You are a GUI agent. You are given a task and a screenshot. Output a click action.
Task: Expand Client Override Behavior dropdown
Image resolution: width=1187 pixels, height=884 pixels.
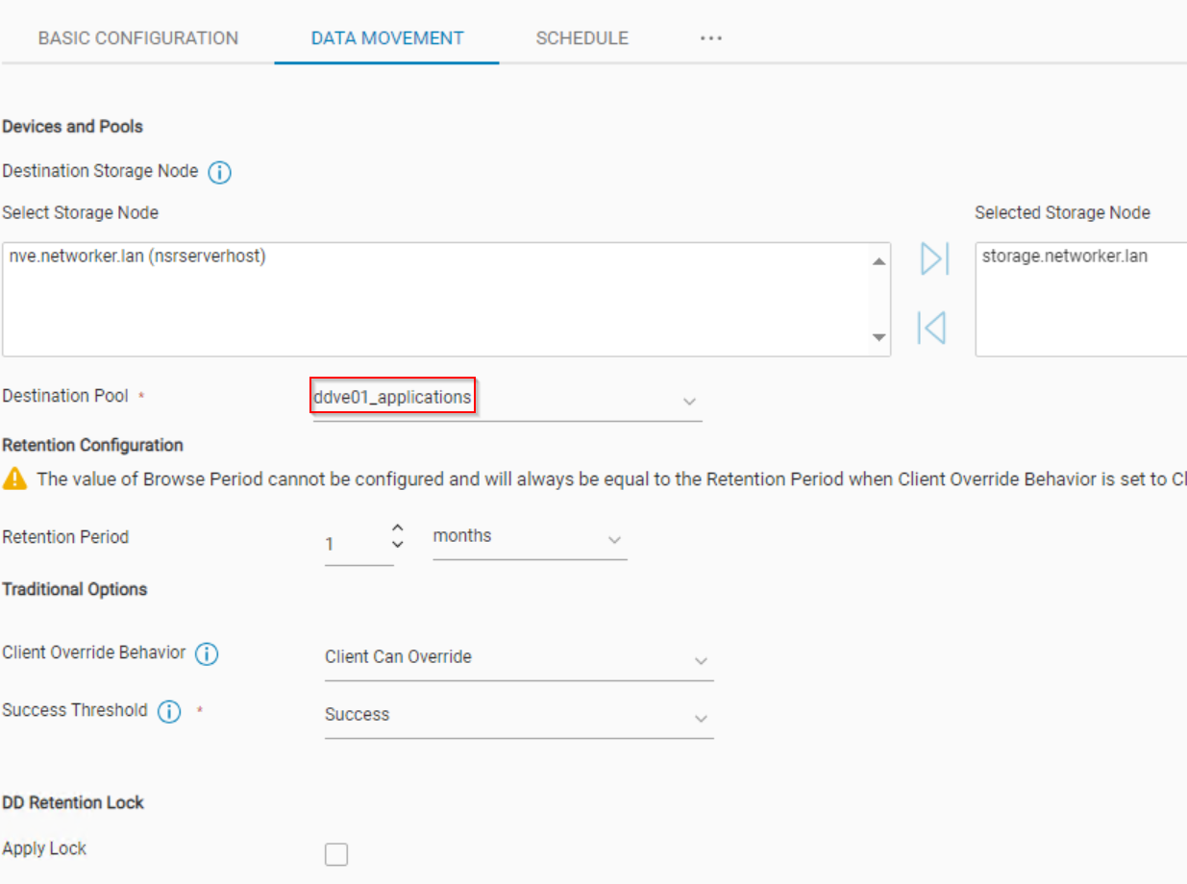point(701,661)
